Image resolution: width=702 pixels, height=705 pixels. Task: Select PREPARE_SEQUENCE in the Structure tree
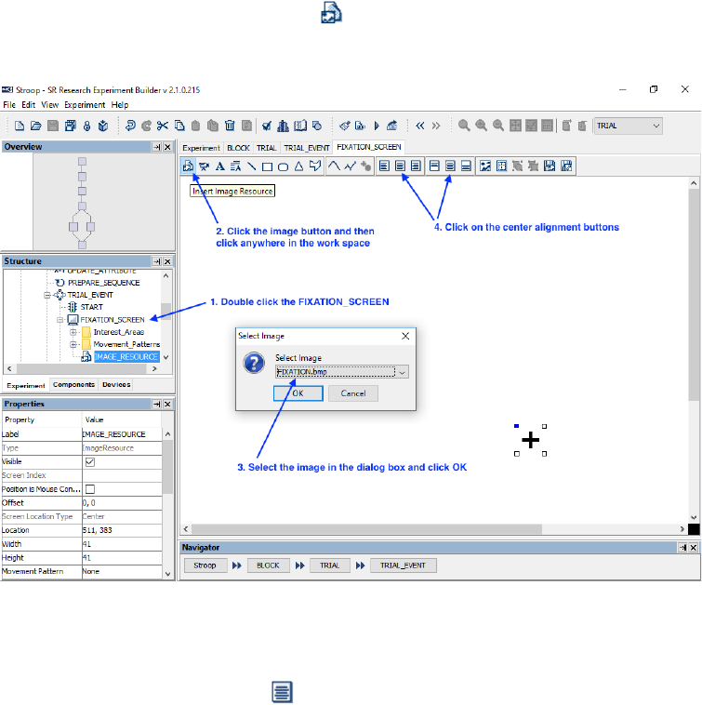[104, 283]
